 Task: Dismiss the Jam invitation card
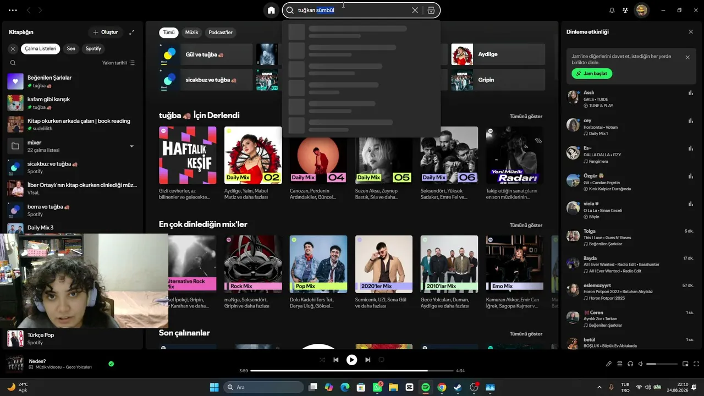tap(687, 57)
